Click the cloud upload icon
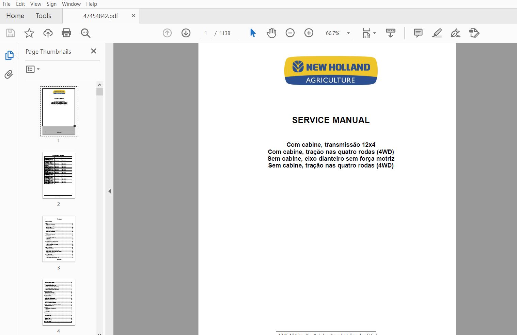Image resolution: width=517 pixels, height=335 pixels. coord(48,33)
